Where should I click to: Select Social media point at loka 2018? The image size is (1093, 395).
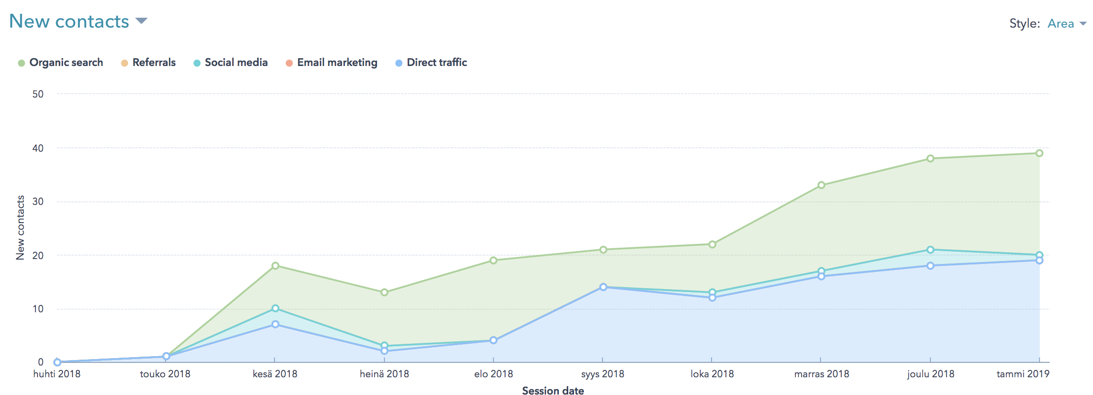[x=712, y=292]
